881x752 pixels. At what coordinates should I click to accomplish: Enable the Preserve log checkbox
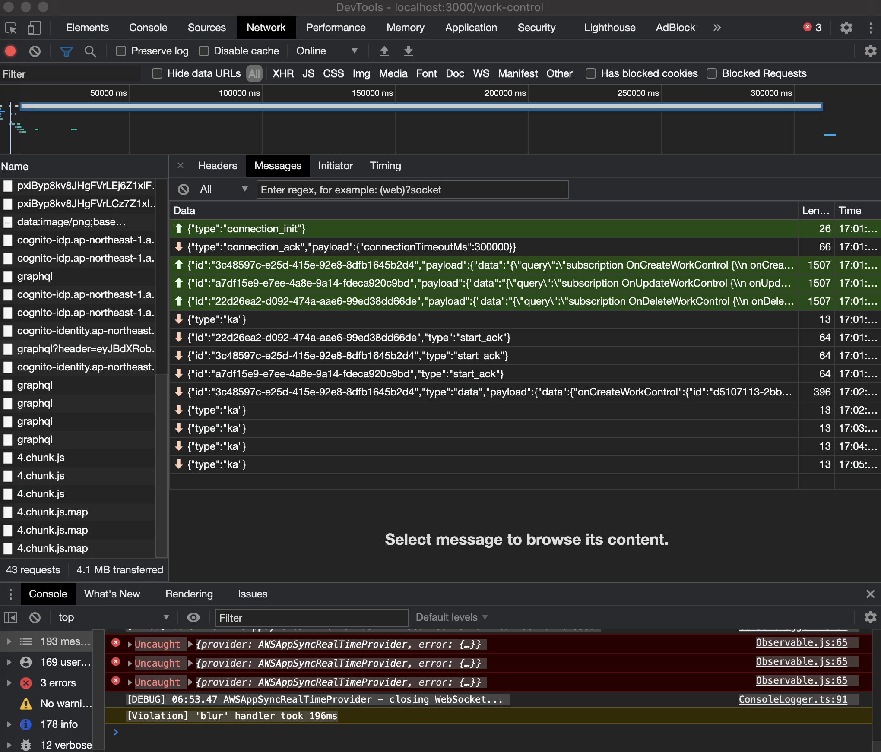(121, 51)
